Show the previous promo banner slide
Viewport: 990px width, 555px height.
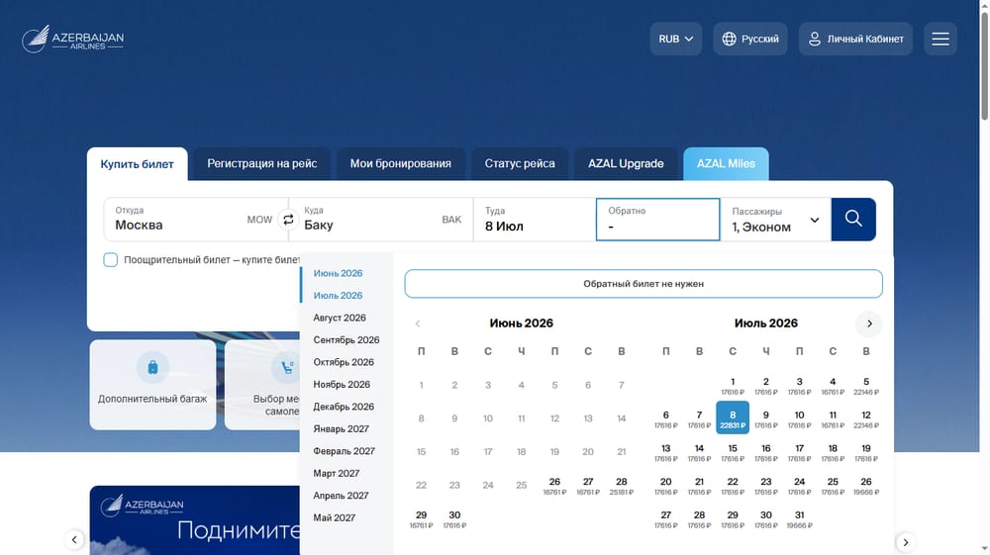[74, 540]
